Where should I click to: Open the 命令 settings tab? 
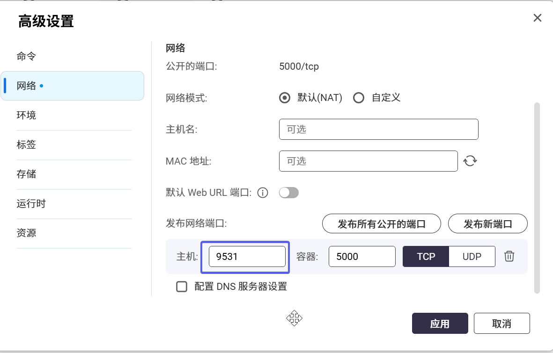pyautogui.click(x=26, y=57)
